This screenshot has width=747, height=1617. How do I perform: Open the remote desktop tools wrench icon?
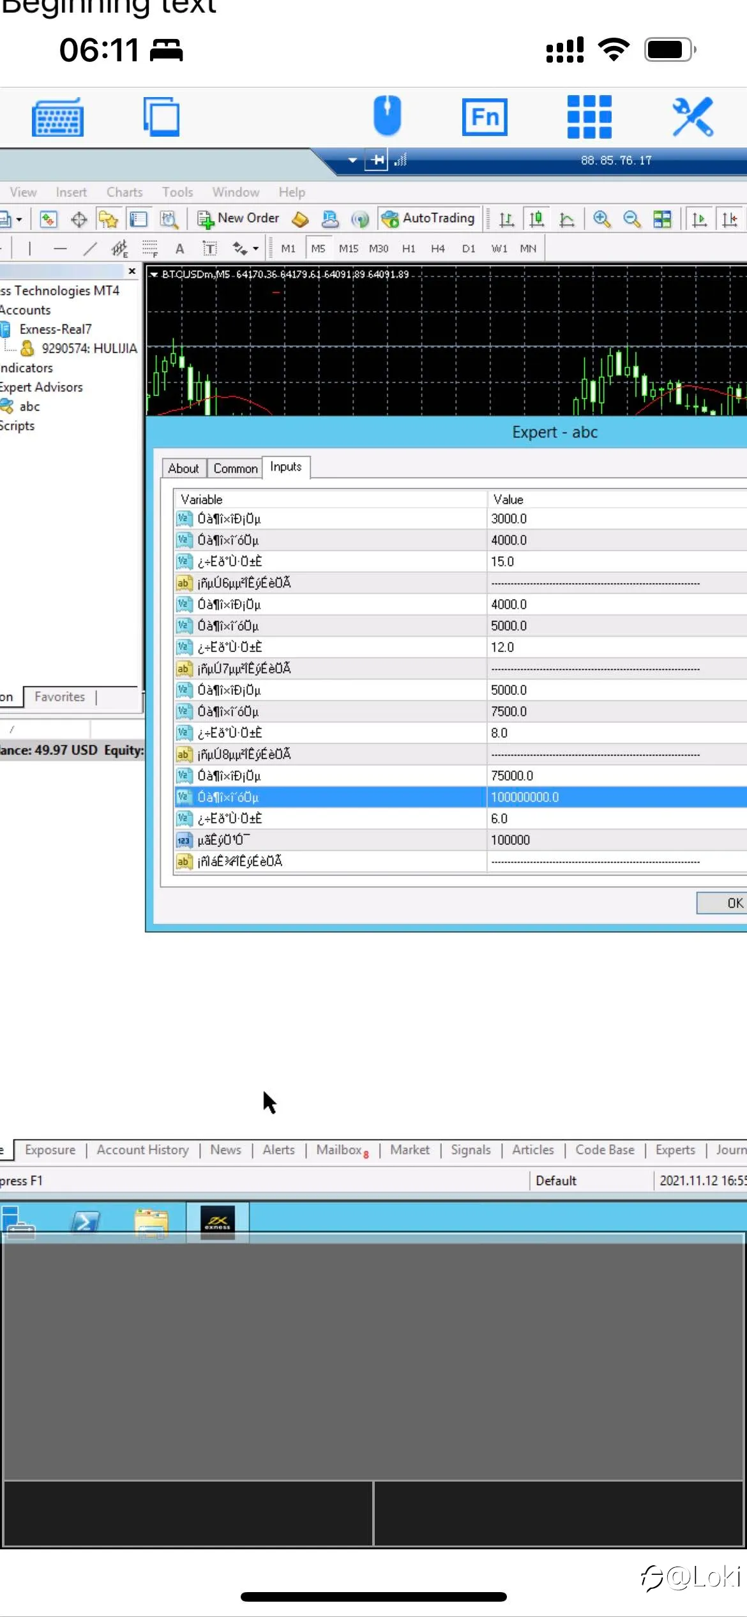(693, 117)
